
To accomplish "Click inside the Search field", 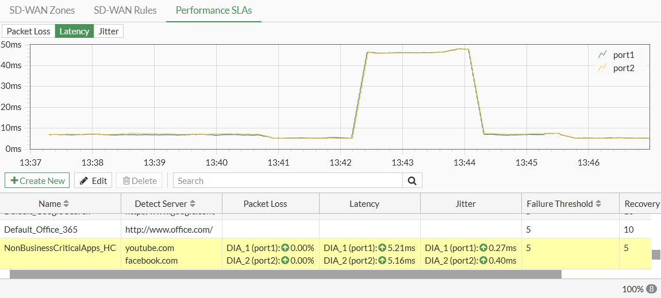I will pyautogui.click(x=287, y=181).
